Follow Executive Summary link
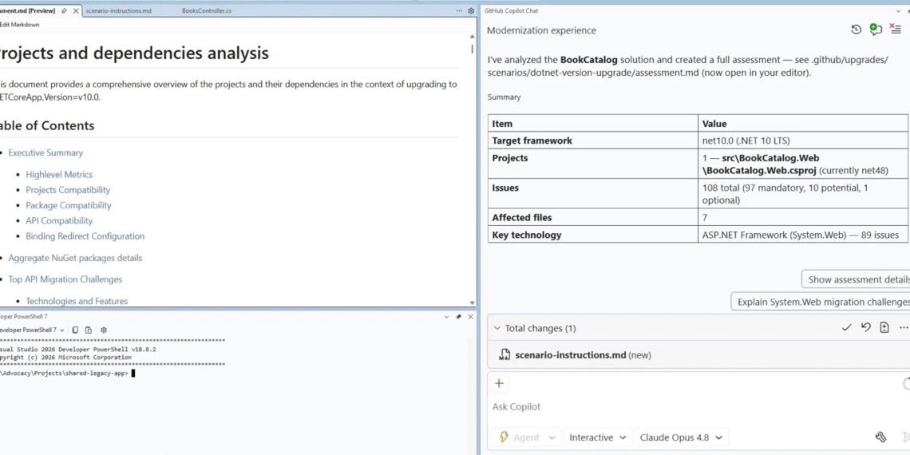The width and height of the screenshot is (910, 455). click(45, 152)
